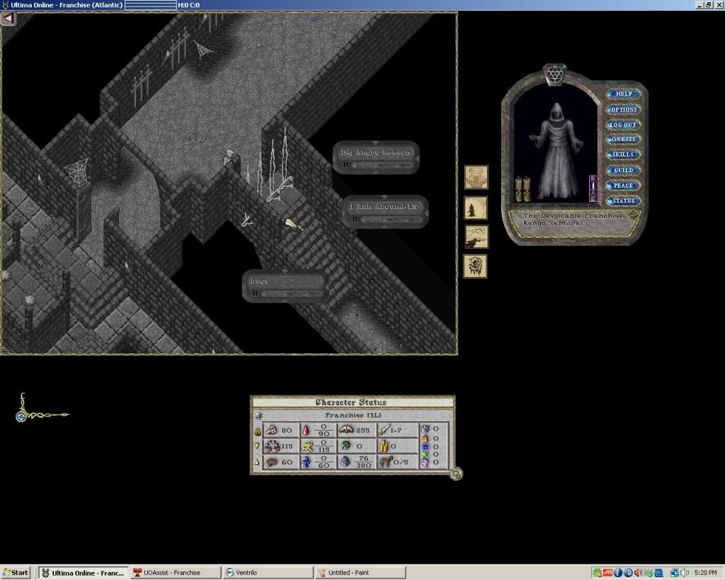Viewport: 725px width, 580px height.
Task: Click the green poison resistance icon
Action: pos(425,455)
